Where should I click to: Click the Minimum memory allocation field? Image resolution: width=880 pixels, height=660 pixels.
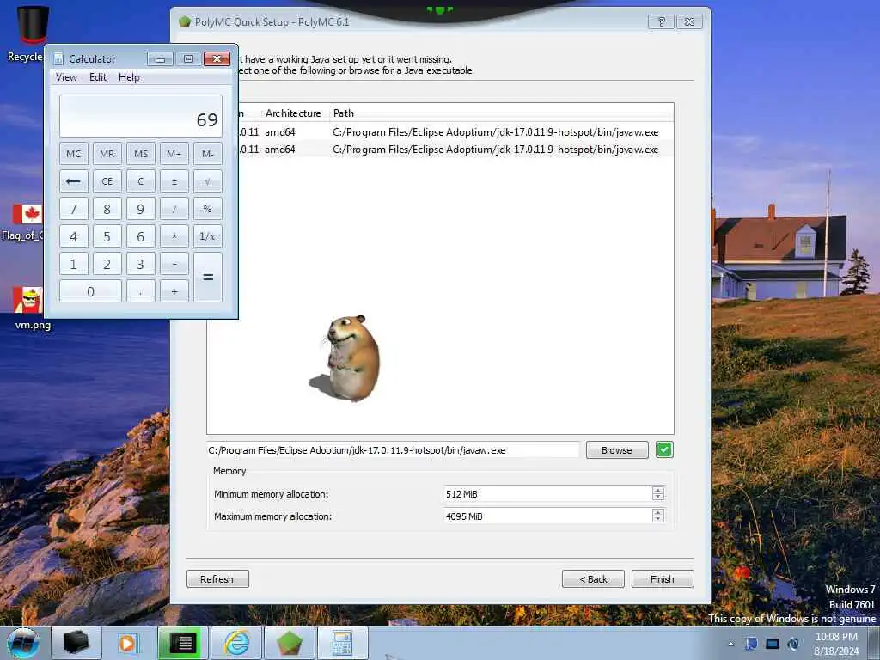(548, 494)
